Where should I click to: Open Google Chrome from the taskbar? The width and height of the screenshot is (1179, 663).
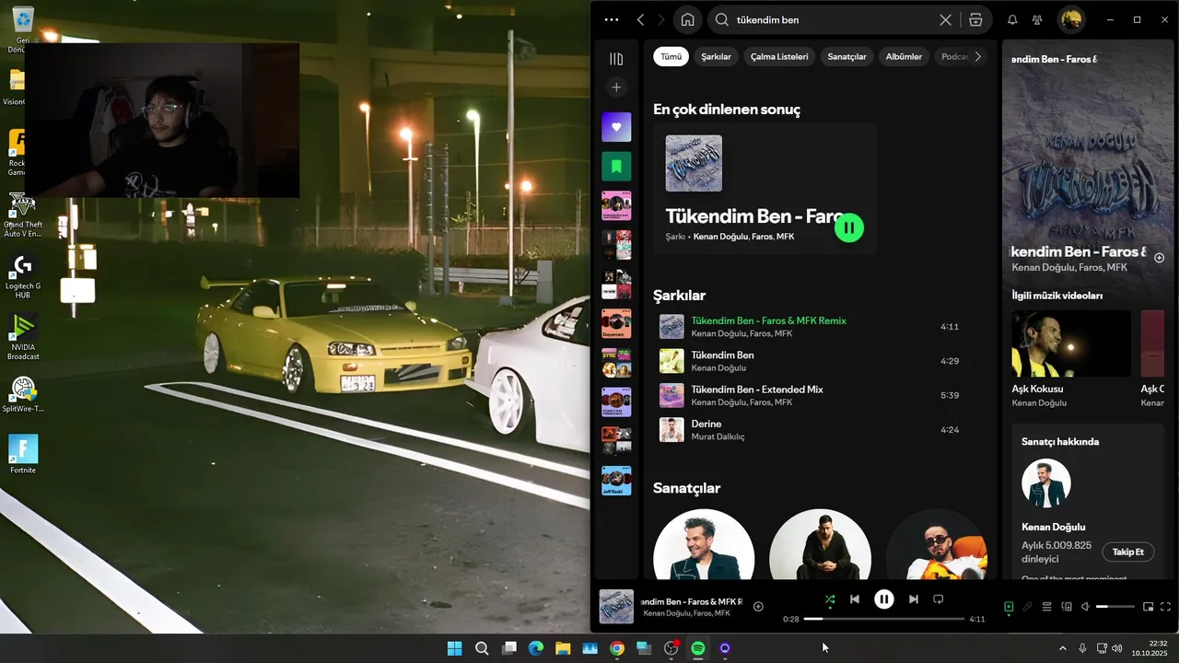[617, 648]
